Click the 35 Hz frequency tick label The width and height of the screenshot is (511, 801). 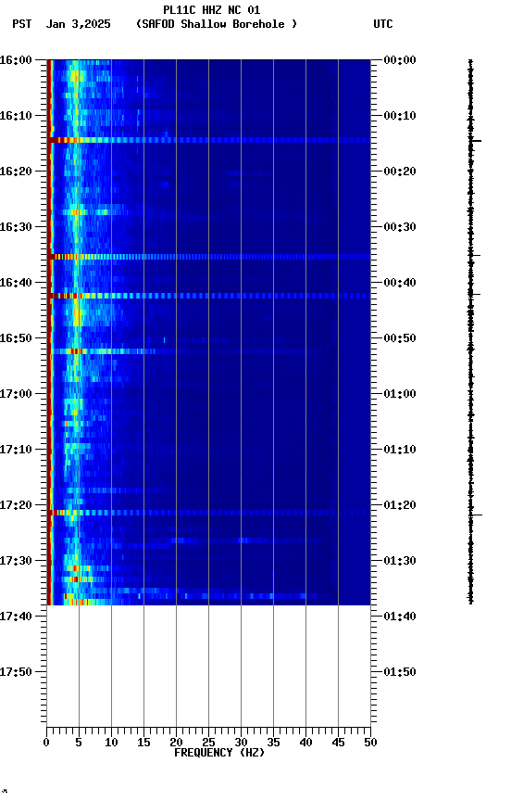pyautogui.click(x=273, y=743)
